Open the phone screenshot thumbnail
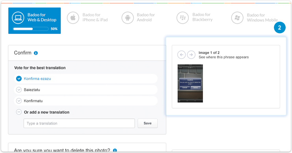This screenshot has height=153, width=292. (190, 83)
